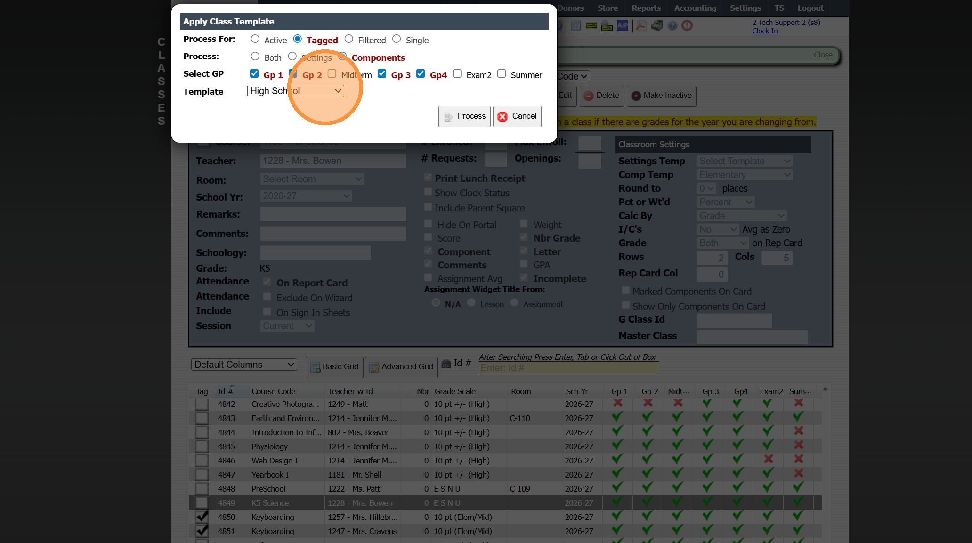Expand the Default Columns dropdown
972x543 pixels.
coord(244,365)
